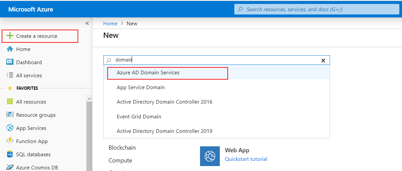Click the Microsoft Azure header title
Screen dimensions: 402x171
(31, 9)
